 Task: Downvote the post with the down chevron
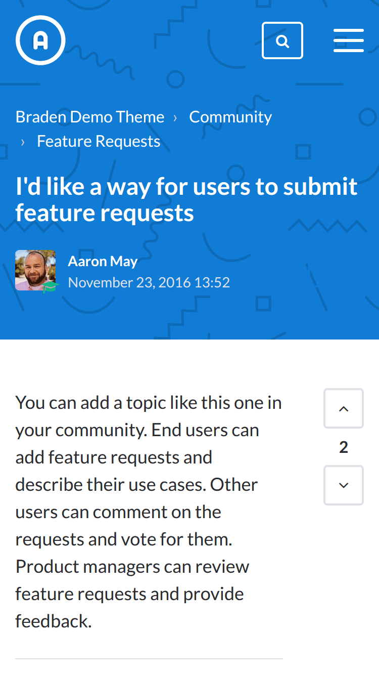click(344, 485)
